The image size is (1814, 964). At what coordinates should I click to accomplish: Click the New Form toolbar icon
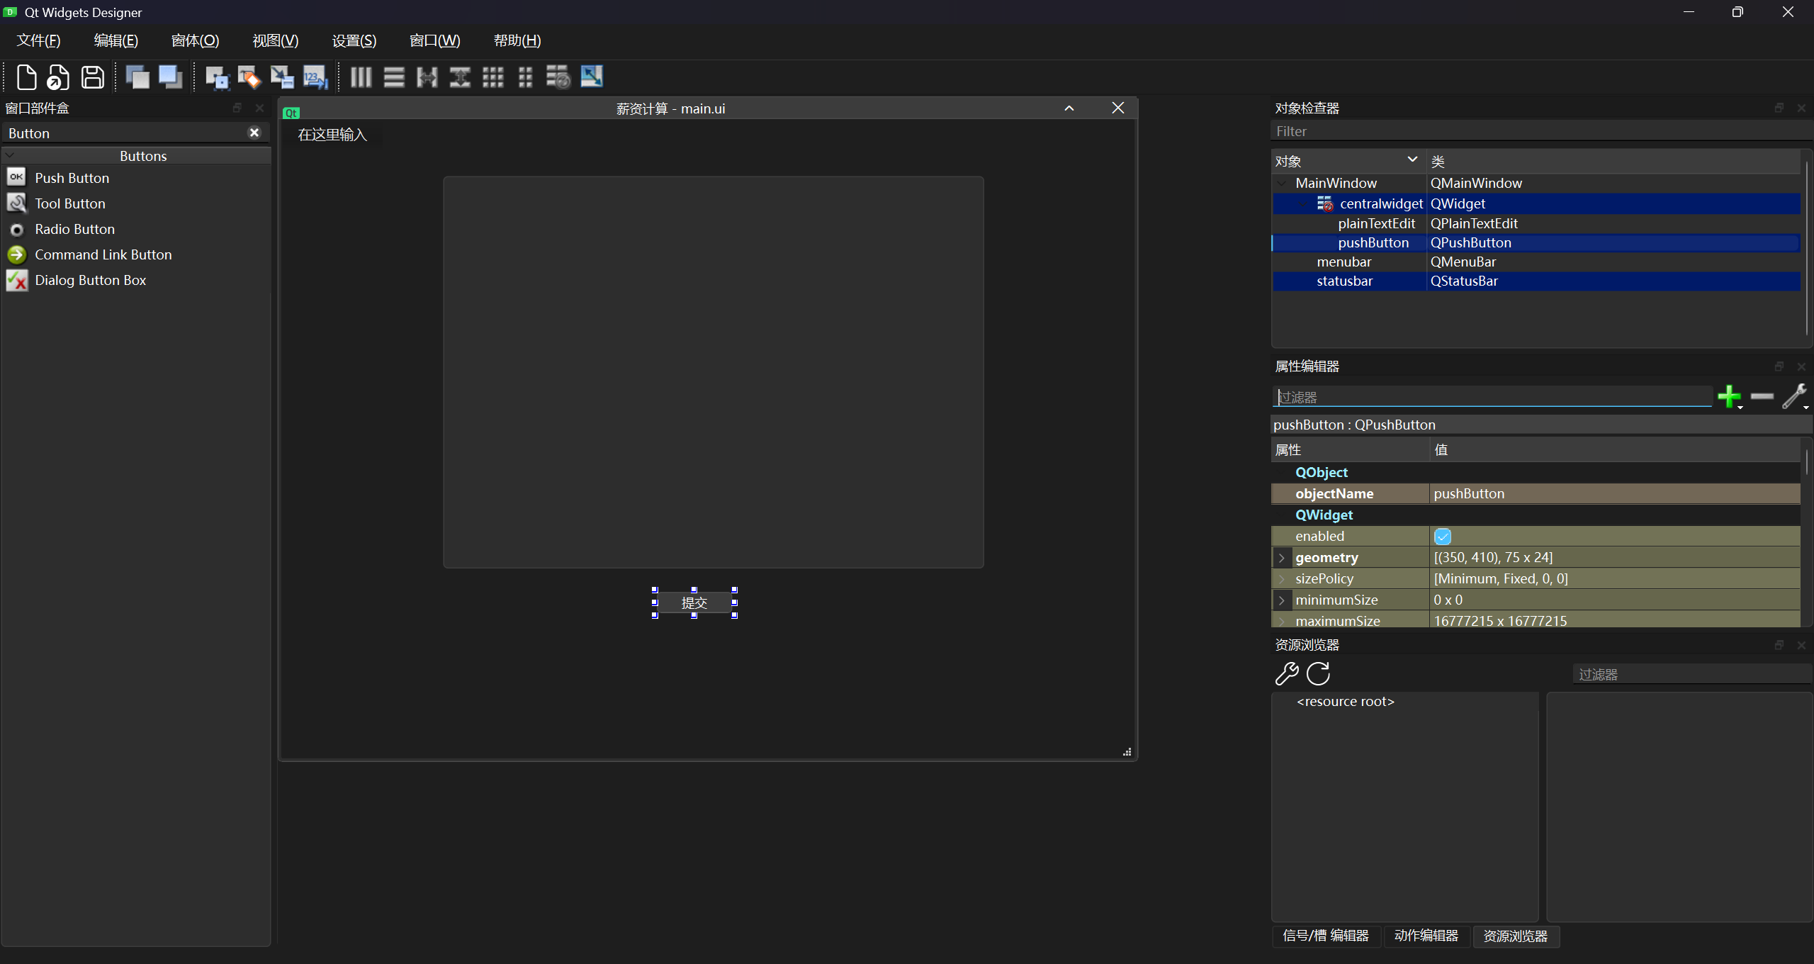(26, 77)
